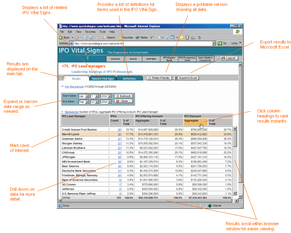Click the results table vertical scrollbar
Screen dimensions: 291x233
pyautogui.click(x=235, y=161)
